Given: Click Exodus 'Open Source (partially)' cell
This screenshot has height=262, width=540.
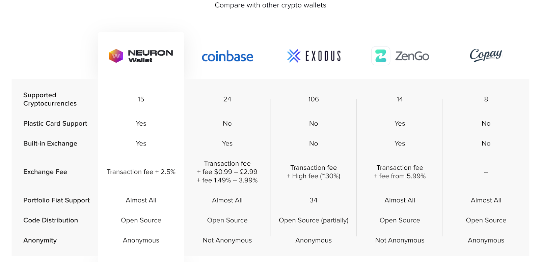Looking at the screenshot, I should point(314,220).
